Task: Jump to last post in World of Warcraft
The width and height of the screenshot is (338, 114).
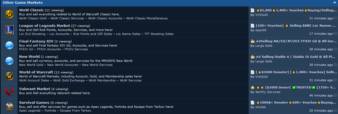Action: 335,80
